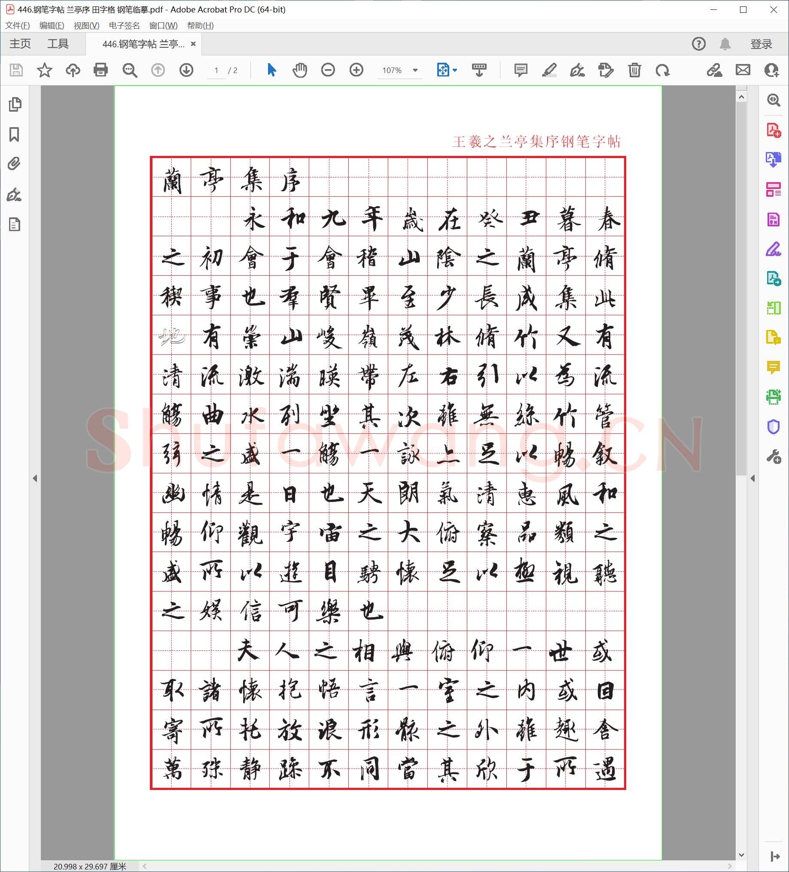Select the Hand tool for panning
Screen dimensions: 789x872
tap(300, 70)
